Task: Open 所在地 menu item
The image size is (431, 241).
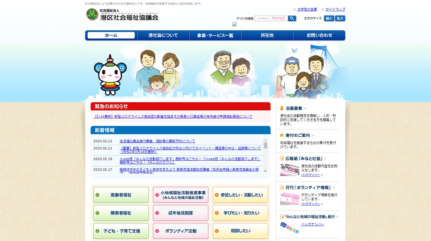Action: [x=267, y=35]
